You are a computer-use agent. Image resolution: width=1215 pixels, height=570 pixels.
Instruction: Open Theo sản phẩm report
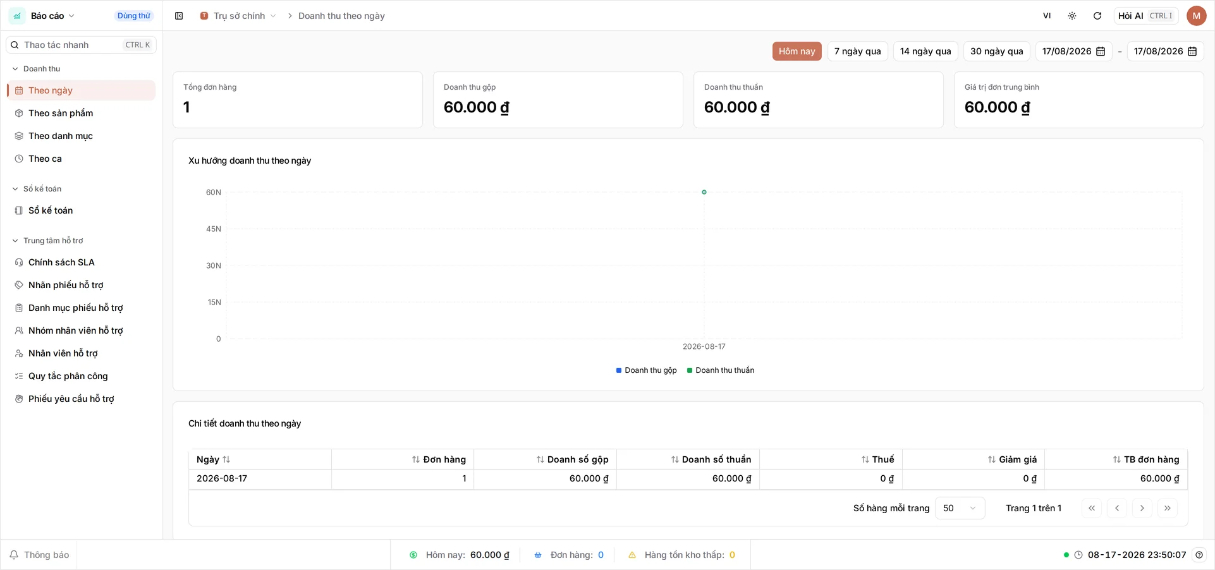tap(82, 113)
